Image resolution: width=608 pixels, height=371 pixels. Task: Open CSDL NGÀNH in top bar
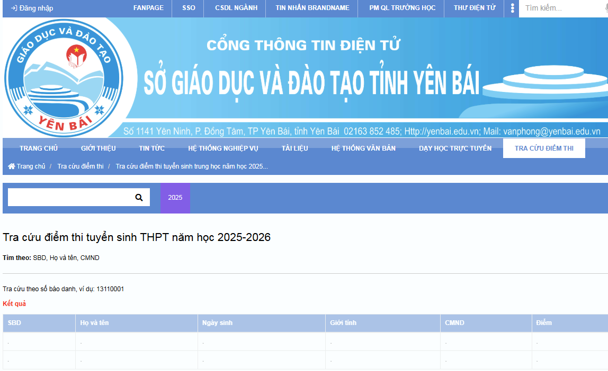tap(236, 8)
